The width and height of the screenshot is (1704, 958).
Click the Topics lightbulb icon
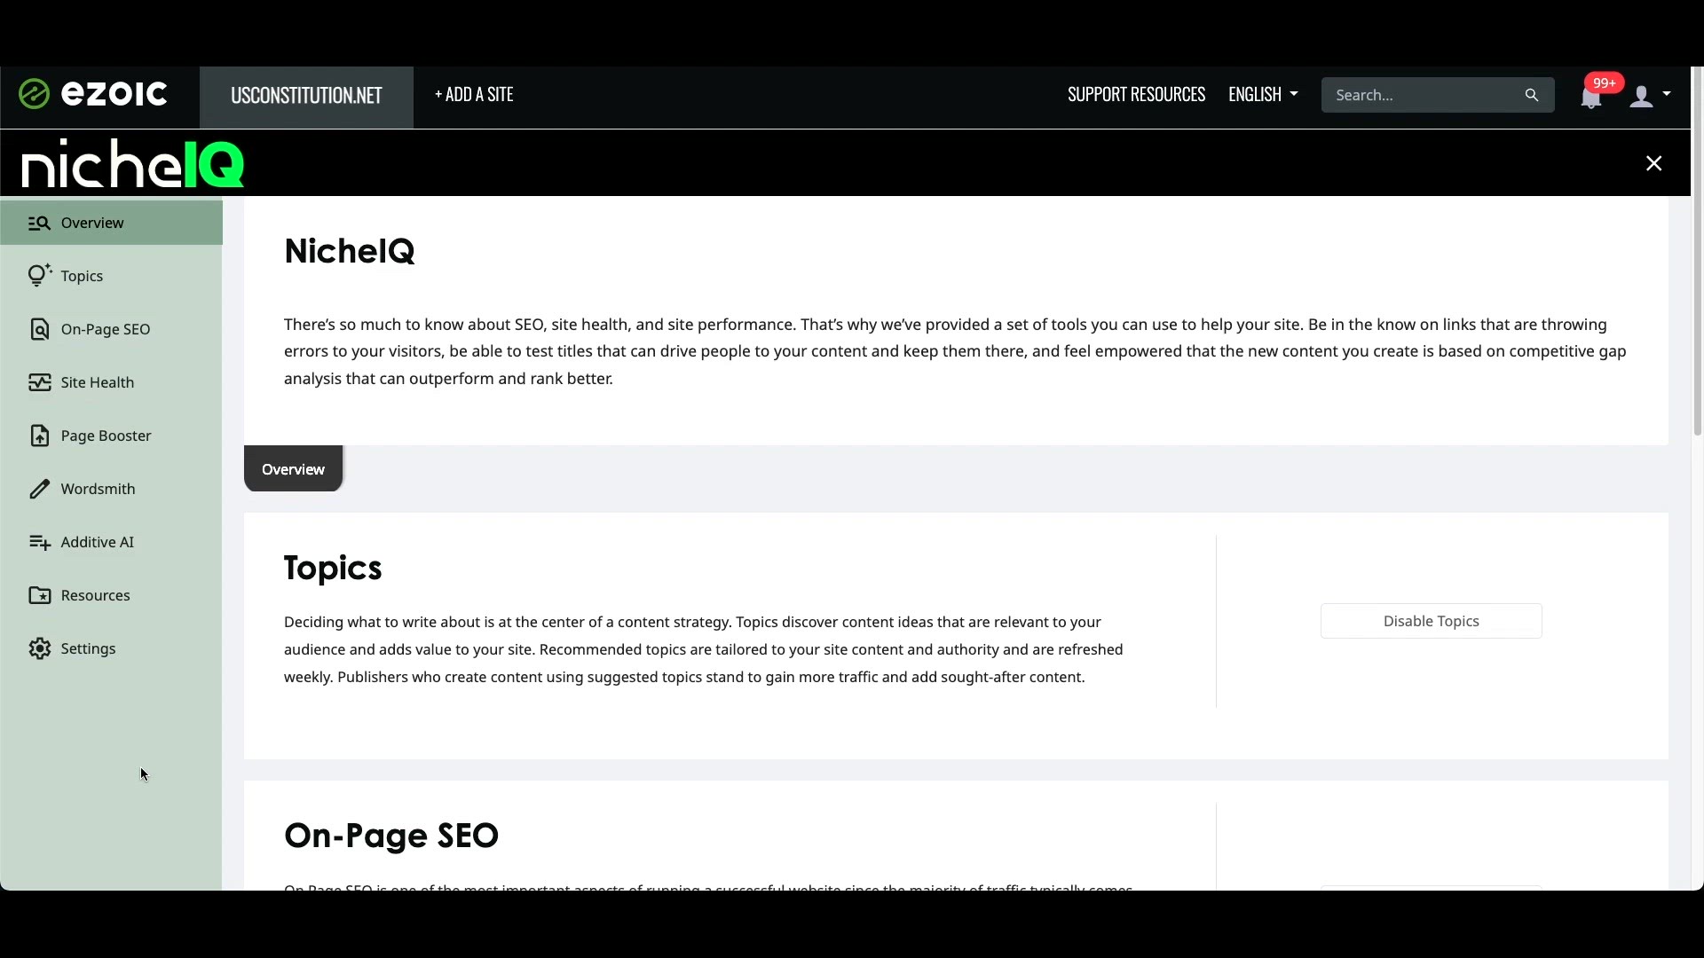(x=39, y=276)
